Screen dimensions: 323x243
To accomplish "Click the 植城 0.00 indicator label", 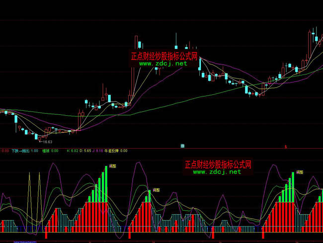I will [51, 151].
